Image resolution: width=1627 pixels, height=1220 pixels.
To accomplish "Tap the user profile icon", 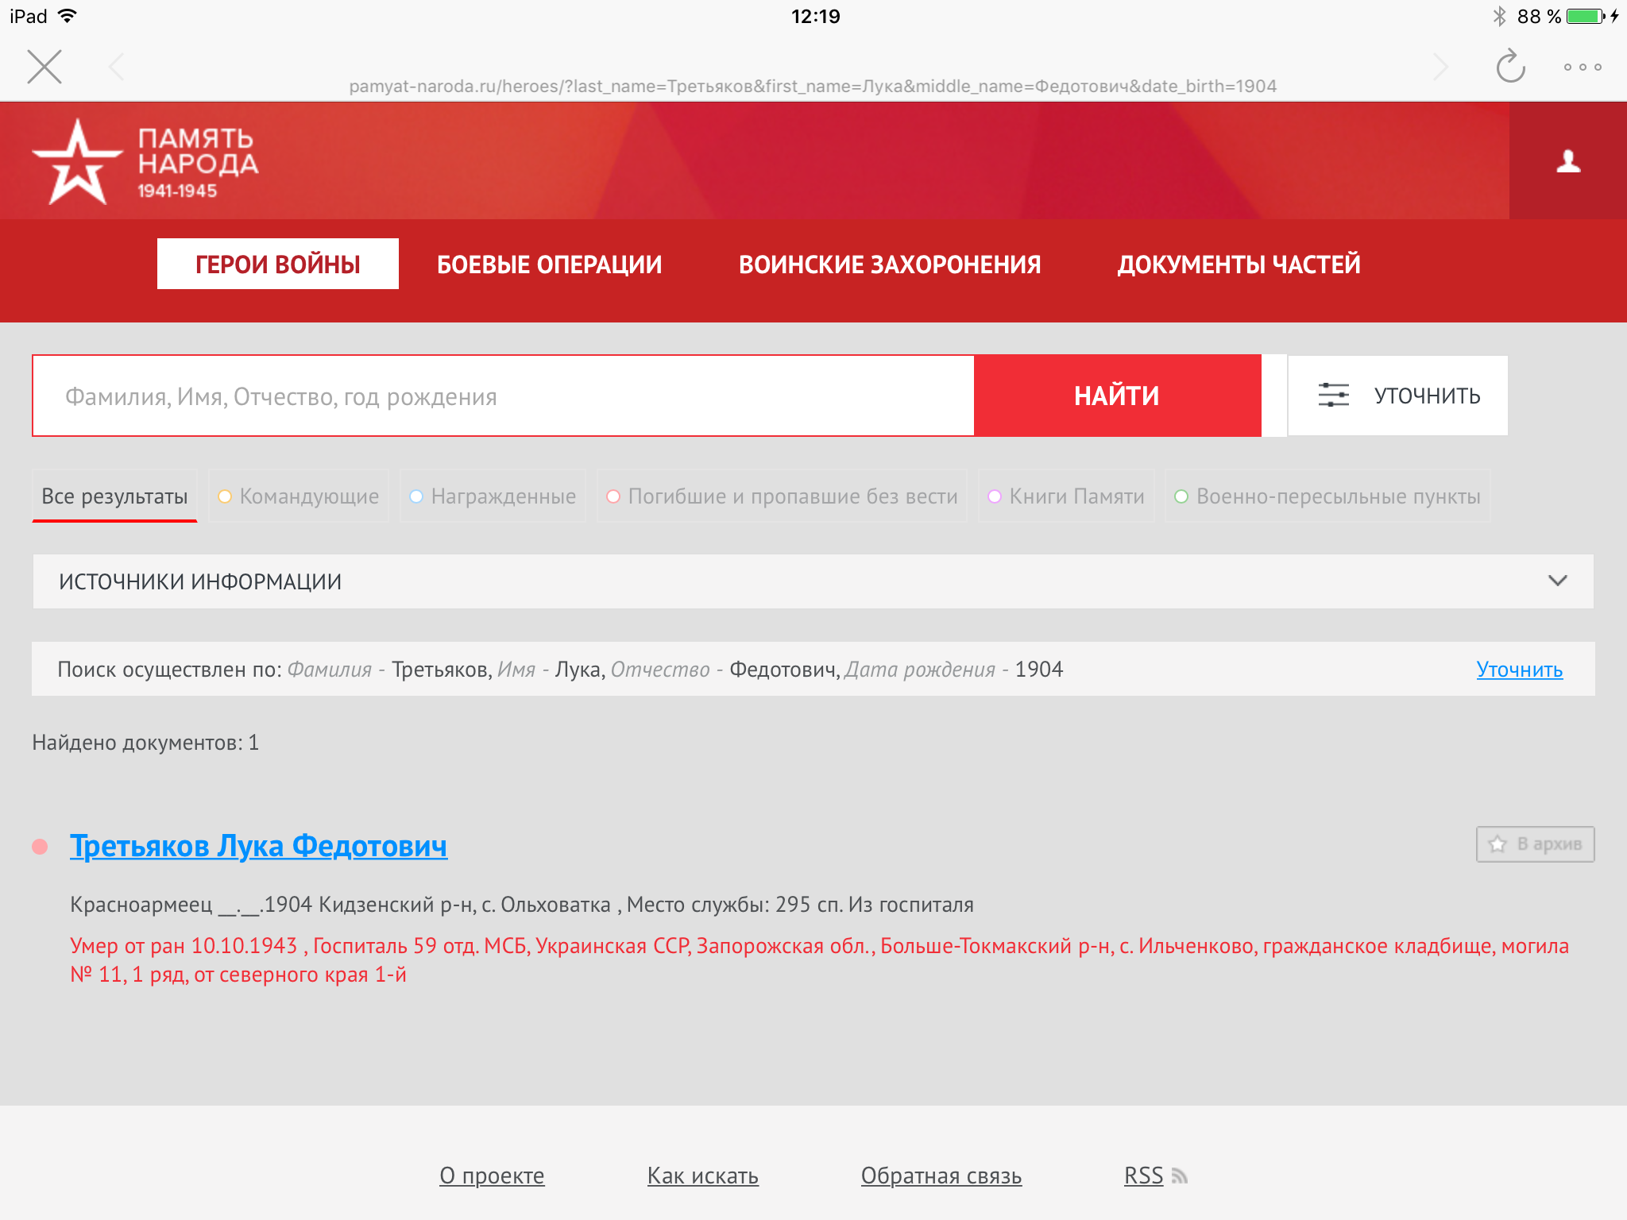I will (x=1567, y=161).
